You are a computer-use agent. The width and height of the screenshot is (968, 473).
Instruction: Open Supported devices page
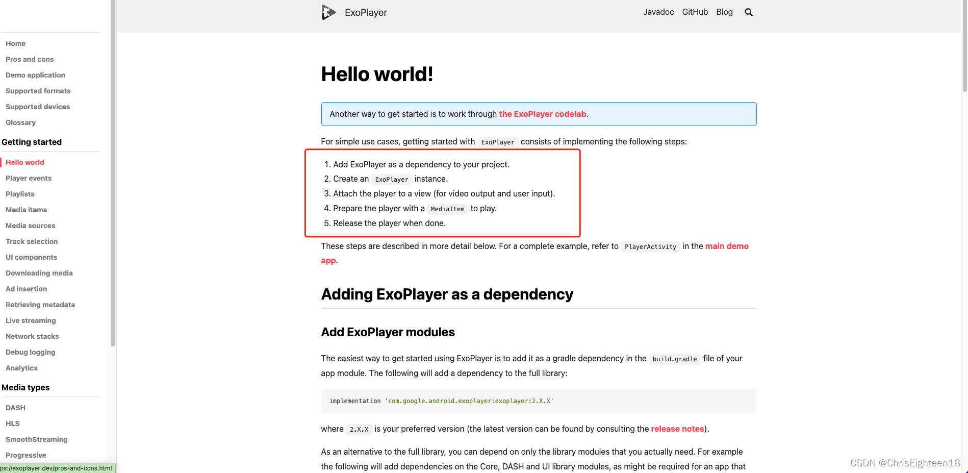point(38,107)
